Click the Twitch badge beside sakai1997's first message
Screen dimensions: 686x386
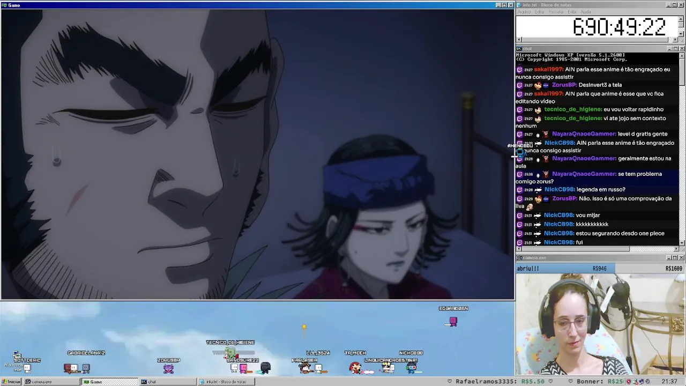point(519,70)
